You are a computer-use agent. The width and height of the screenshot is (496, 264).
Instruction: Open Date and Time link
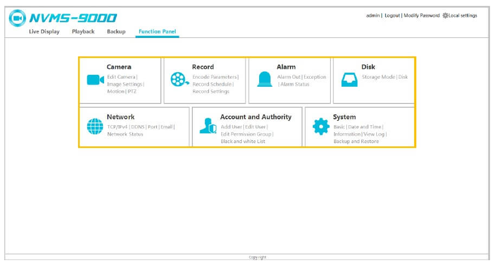click(x=365, y=127)
